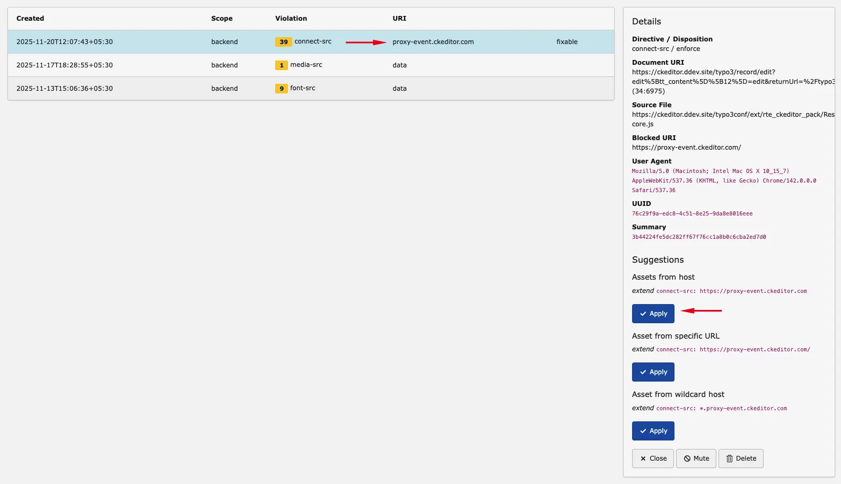Click the mute circle icon

[x=687, y=459]
